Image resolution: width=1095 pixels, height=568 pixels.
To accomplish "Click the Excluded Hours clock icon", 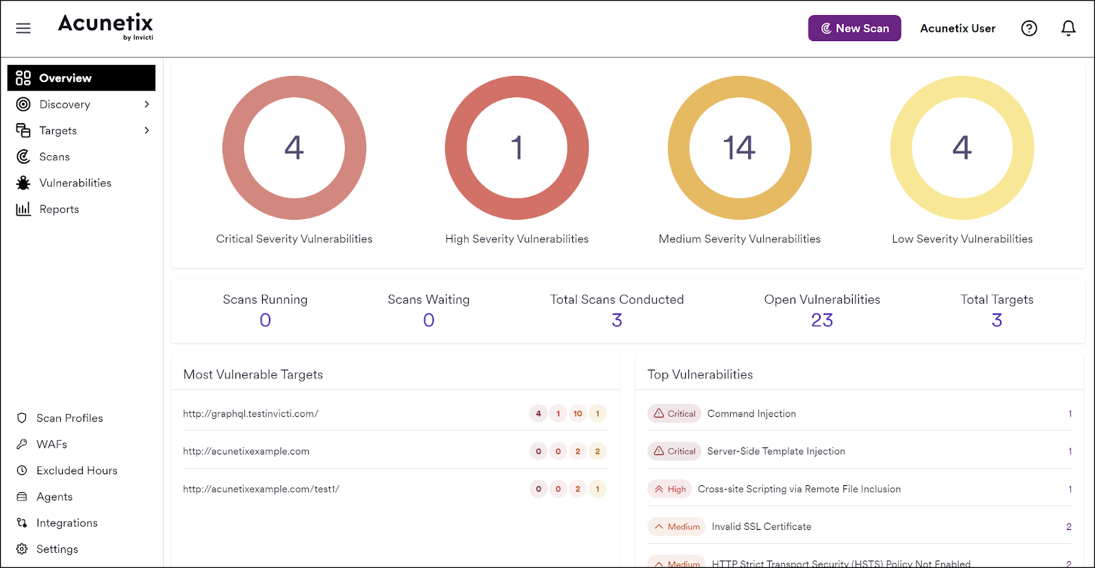I will pyautogui.click(x=22, y=470).
